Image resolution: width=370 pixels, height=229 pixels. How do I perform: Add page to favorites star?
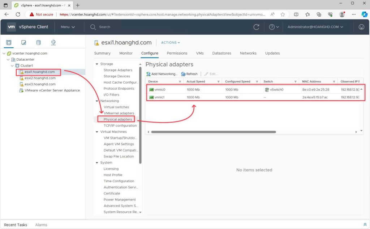click(x=283, y=14)
